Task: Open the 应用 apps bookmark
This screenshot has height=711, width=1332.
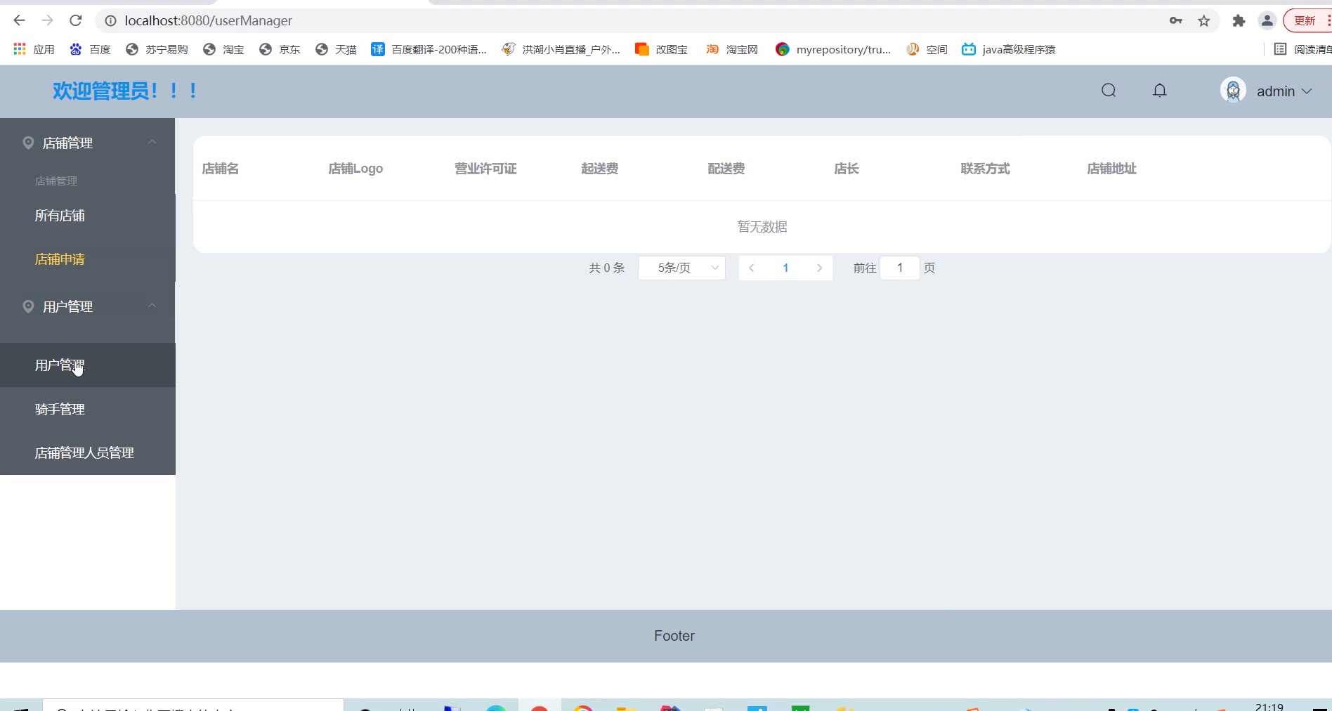Action: coord(34,49)
